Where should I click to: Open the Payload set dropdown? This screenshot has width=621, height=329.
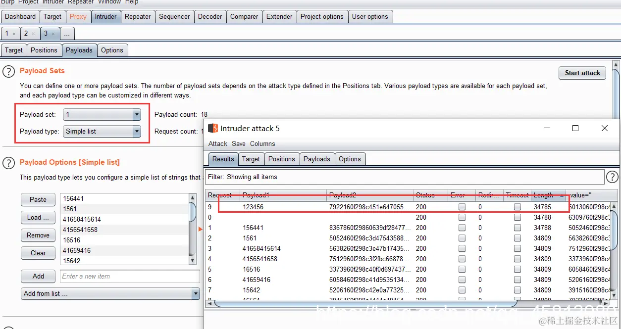point(102,115)
